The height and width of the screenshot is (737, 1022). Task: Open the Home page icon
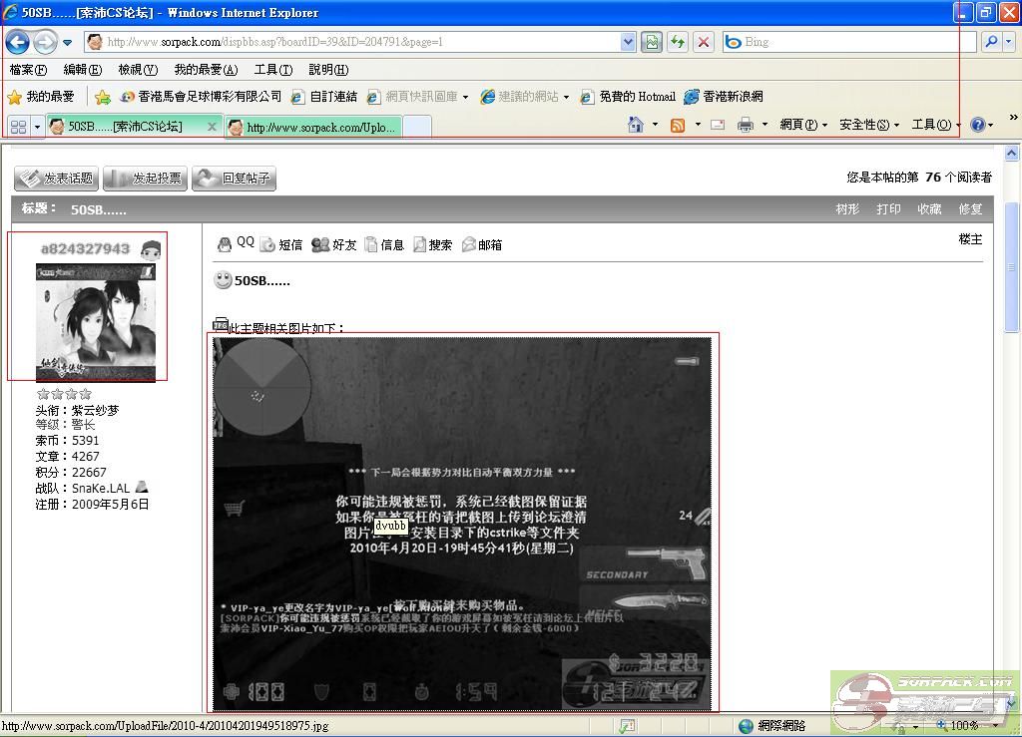pos(636,125)
